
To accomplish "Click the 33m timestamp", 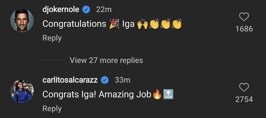I will 123,80.
